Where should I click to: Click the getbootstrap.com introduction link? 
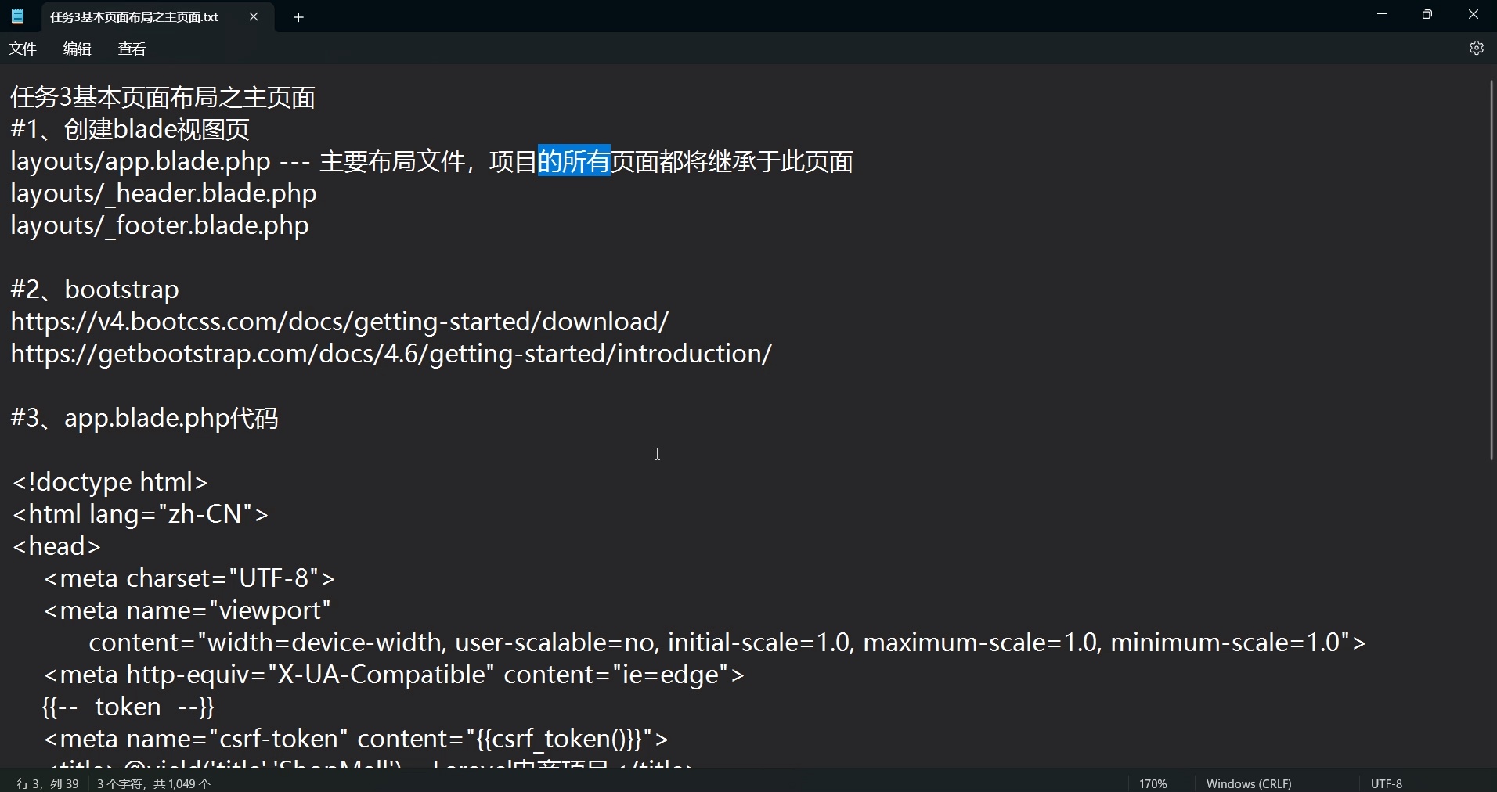[390, 353]
